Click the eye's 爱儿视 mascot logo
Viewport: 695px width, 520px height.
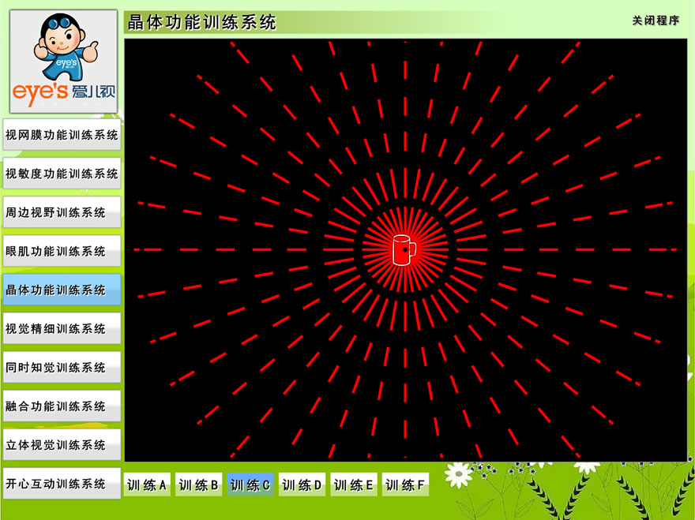click(x=64, y=62)
